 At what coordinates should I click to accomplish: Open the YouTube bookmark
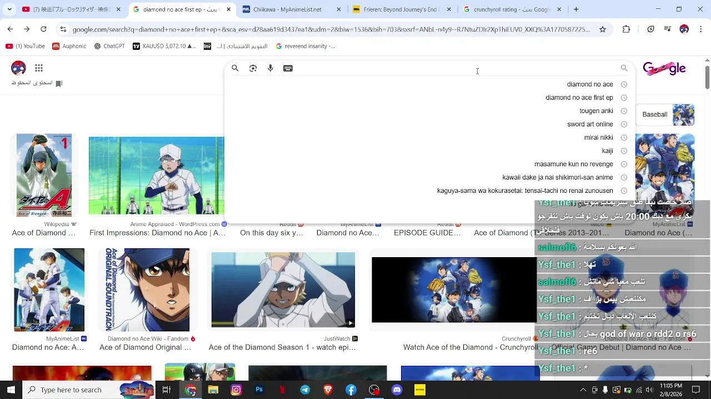click(26, 47)
